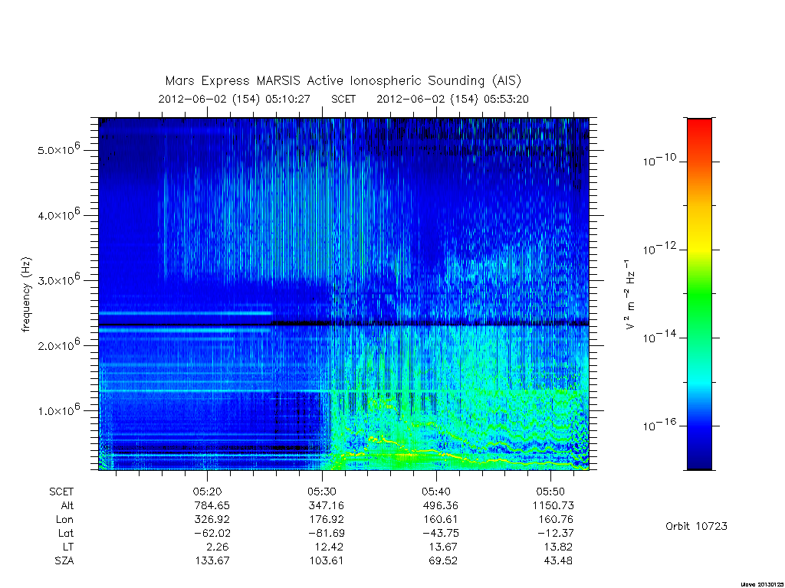Click the SZA value 133.67
This screenshot has height=588, width=785.
pyautogui.click(x=212, y=560)
